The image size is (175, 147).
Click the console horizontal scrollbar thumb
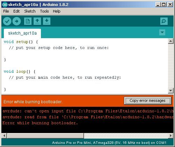(45, 135)
